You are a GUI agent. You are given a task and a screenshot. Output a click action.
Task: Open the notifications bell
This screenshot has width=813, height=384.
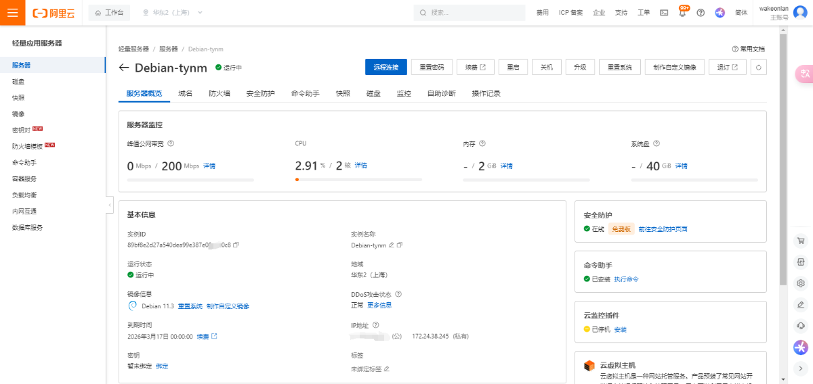coord(682,13)
